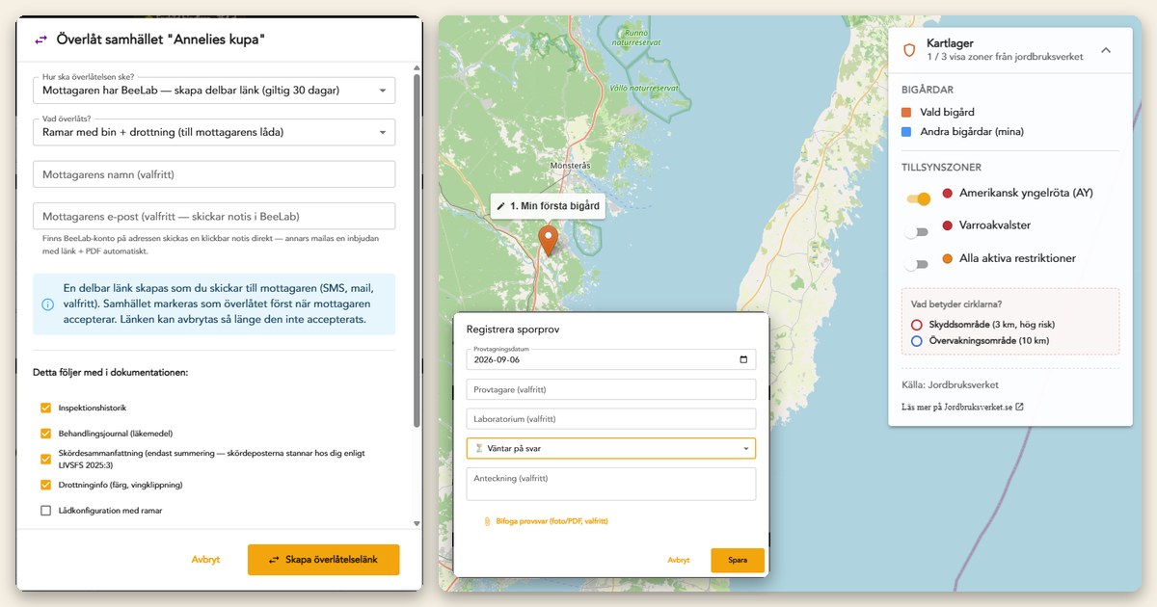
Task: Check Lådkonfiguration med ramar
Action: coord(45,511)
